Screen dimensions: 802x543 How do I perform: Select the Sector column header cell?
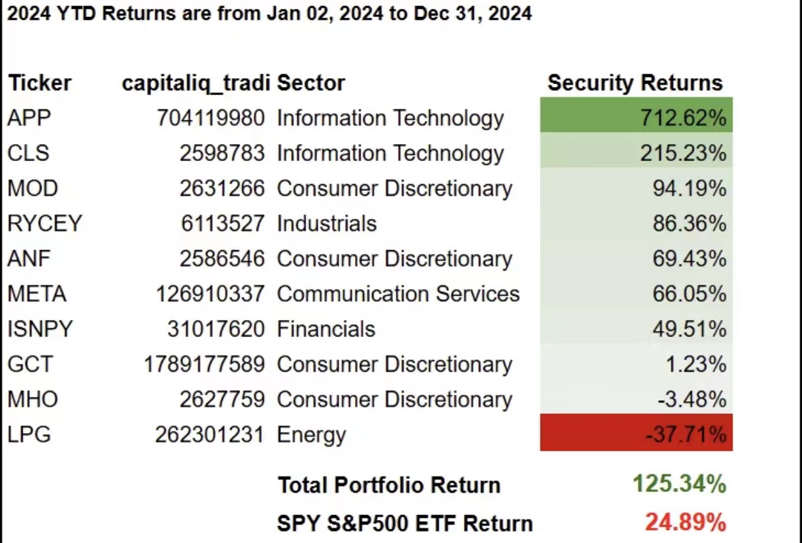click(311, 83)
